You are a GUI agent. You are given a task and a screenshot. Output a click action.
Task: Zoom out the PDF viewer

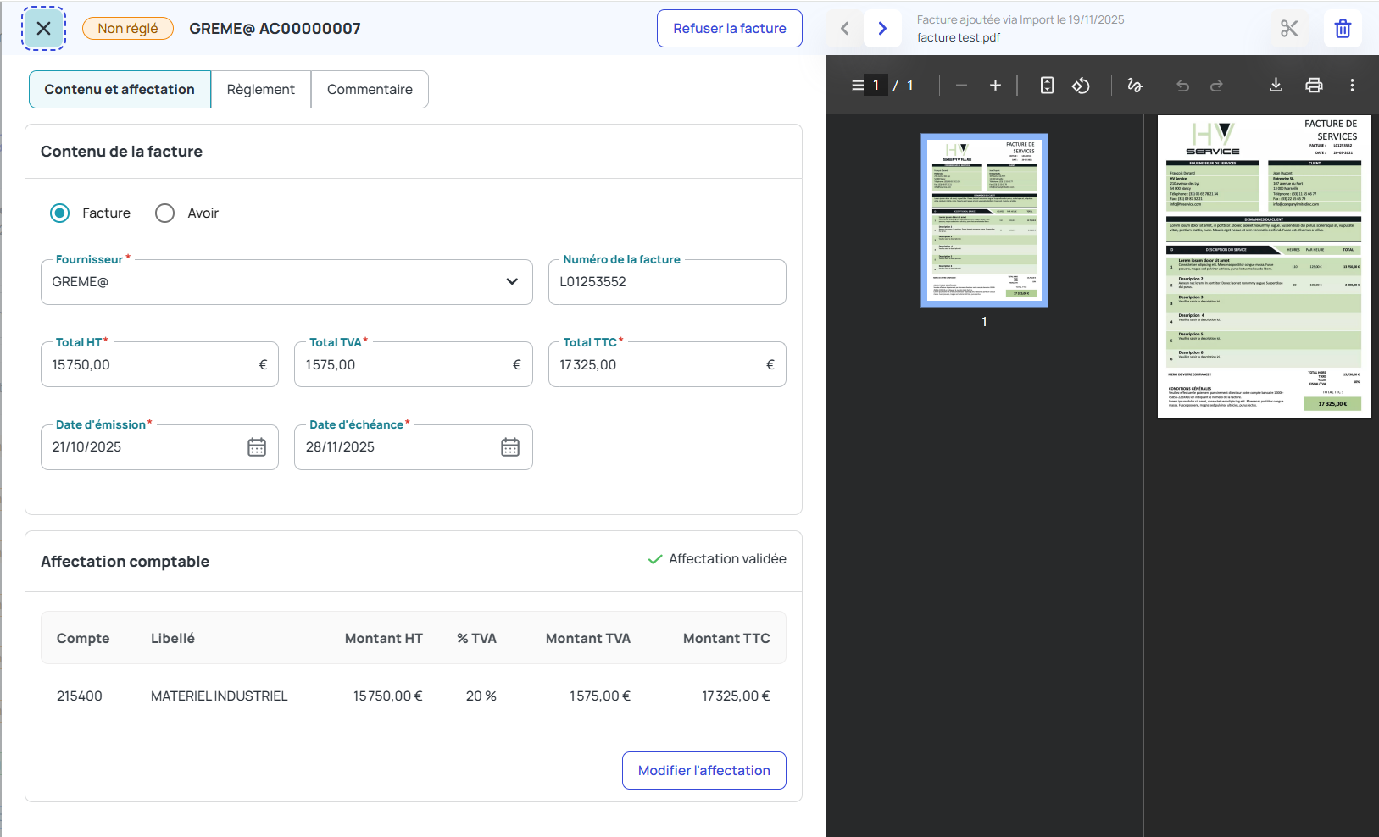point(961,85)
